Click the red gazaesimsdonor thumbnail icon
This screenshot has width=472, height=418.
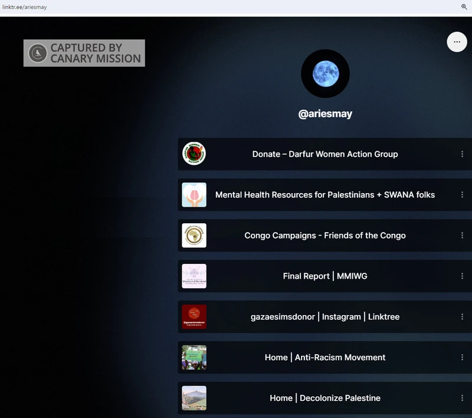pyautogui.click(x=194, y=317)
